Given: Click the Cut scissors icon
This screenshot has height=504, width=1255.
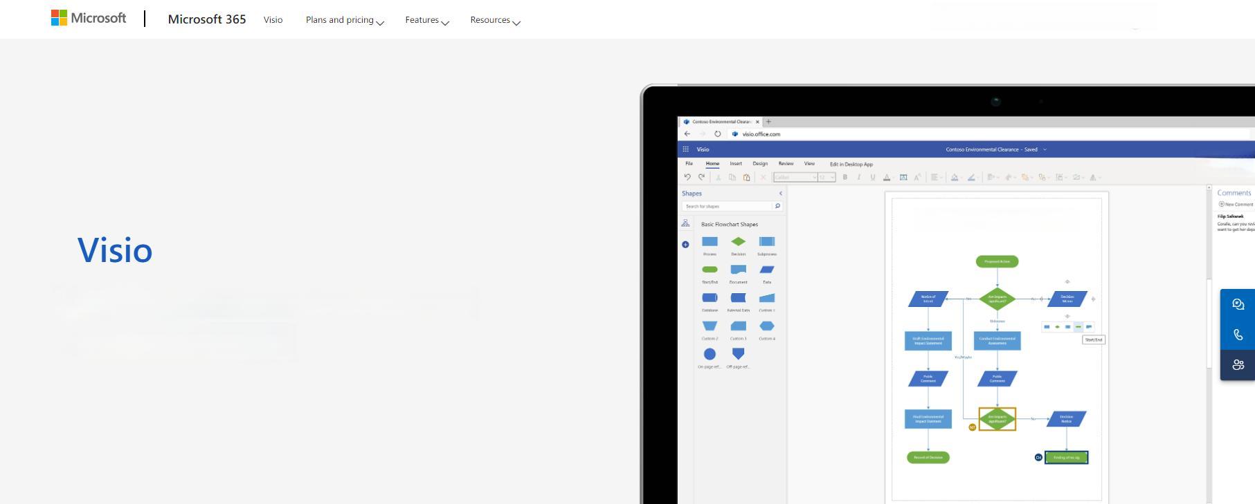Looking at the screenshot, I should 719,178.
